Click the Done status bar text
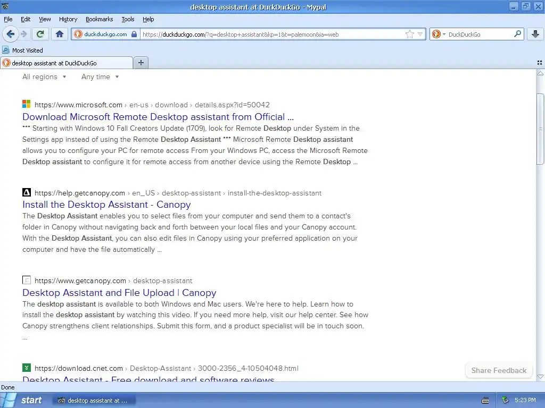545x408 pixels. 7,387
